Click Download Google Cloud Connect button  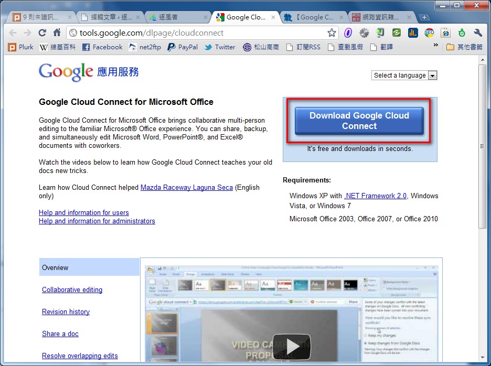pyautogui.click(x=359, y=121)
